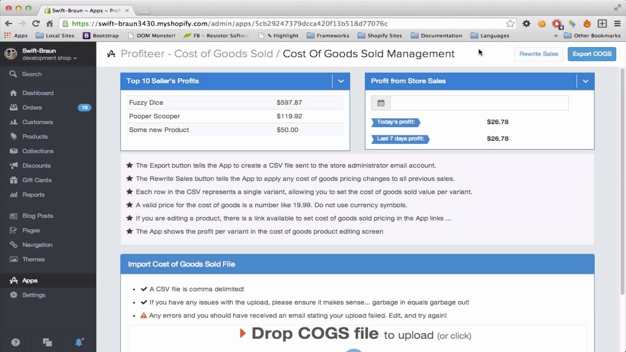Image resolution: width=626 pixels, height=352 pixels.
Task: Click Drop COGS file upload area
Action: 357,338
